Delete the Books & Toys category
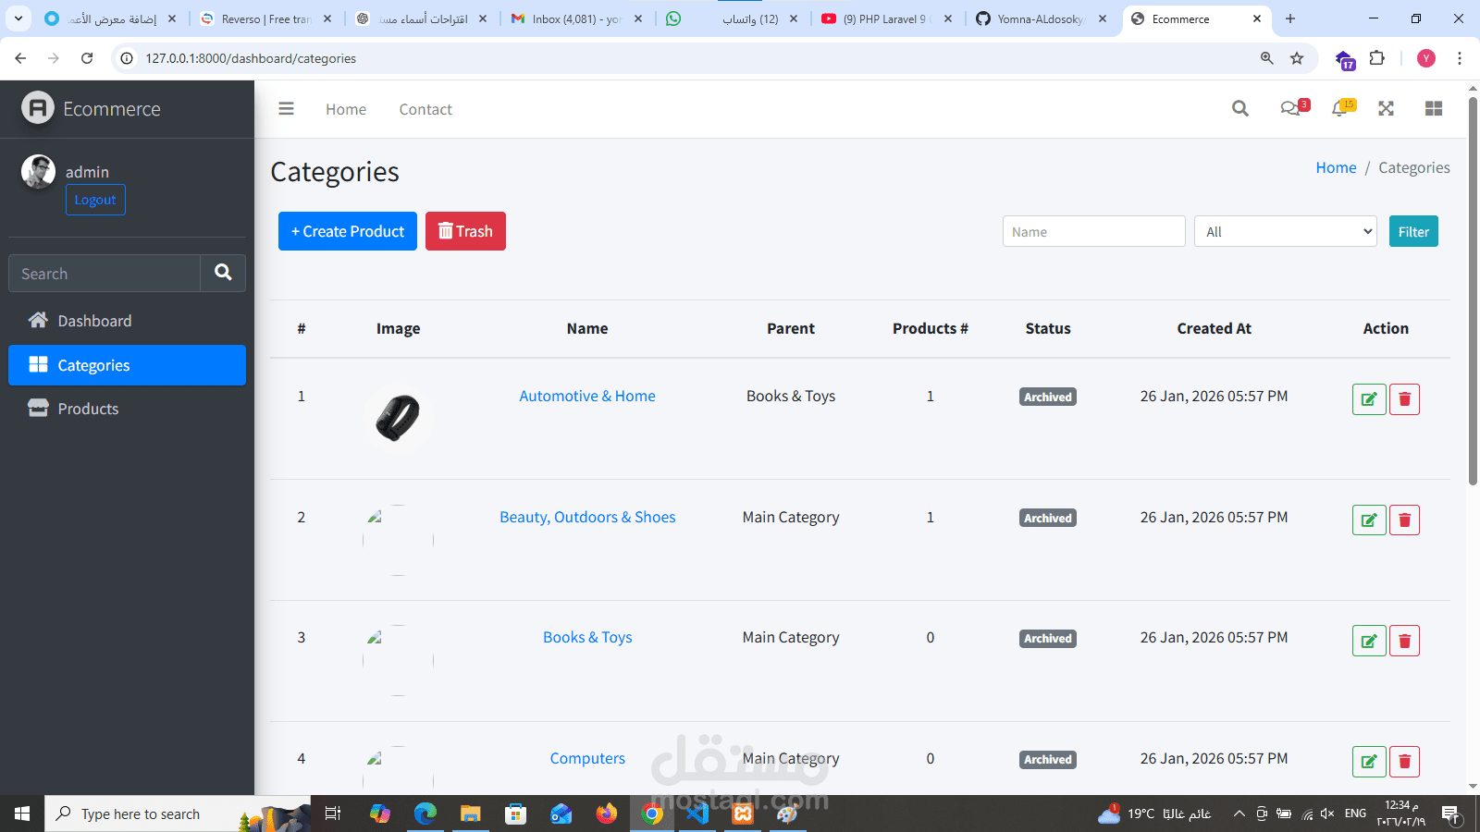The image size is (1480, 832). click(x=1404, y=640)
